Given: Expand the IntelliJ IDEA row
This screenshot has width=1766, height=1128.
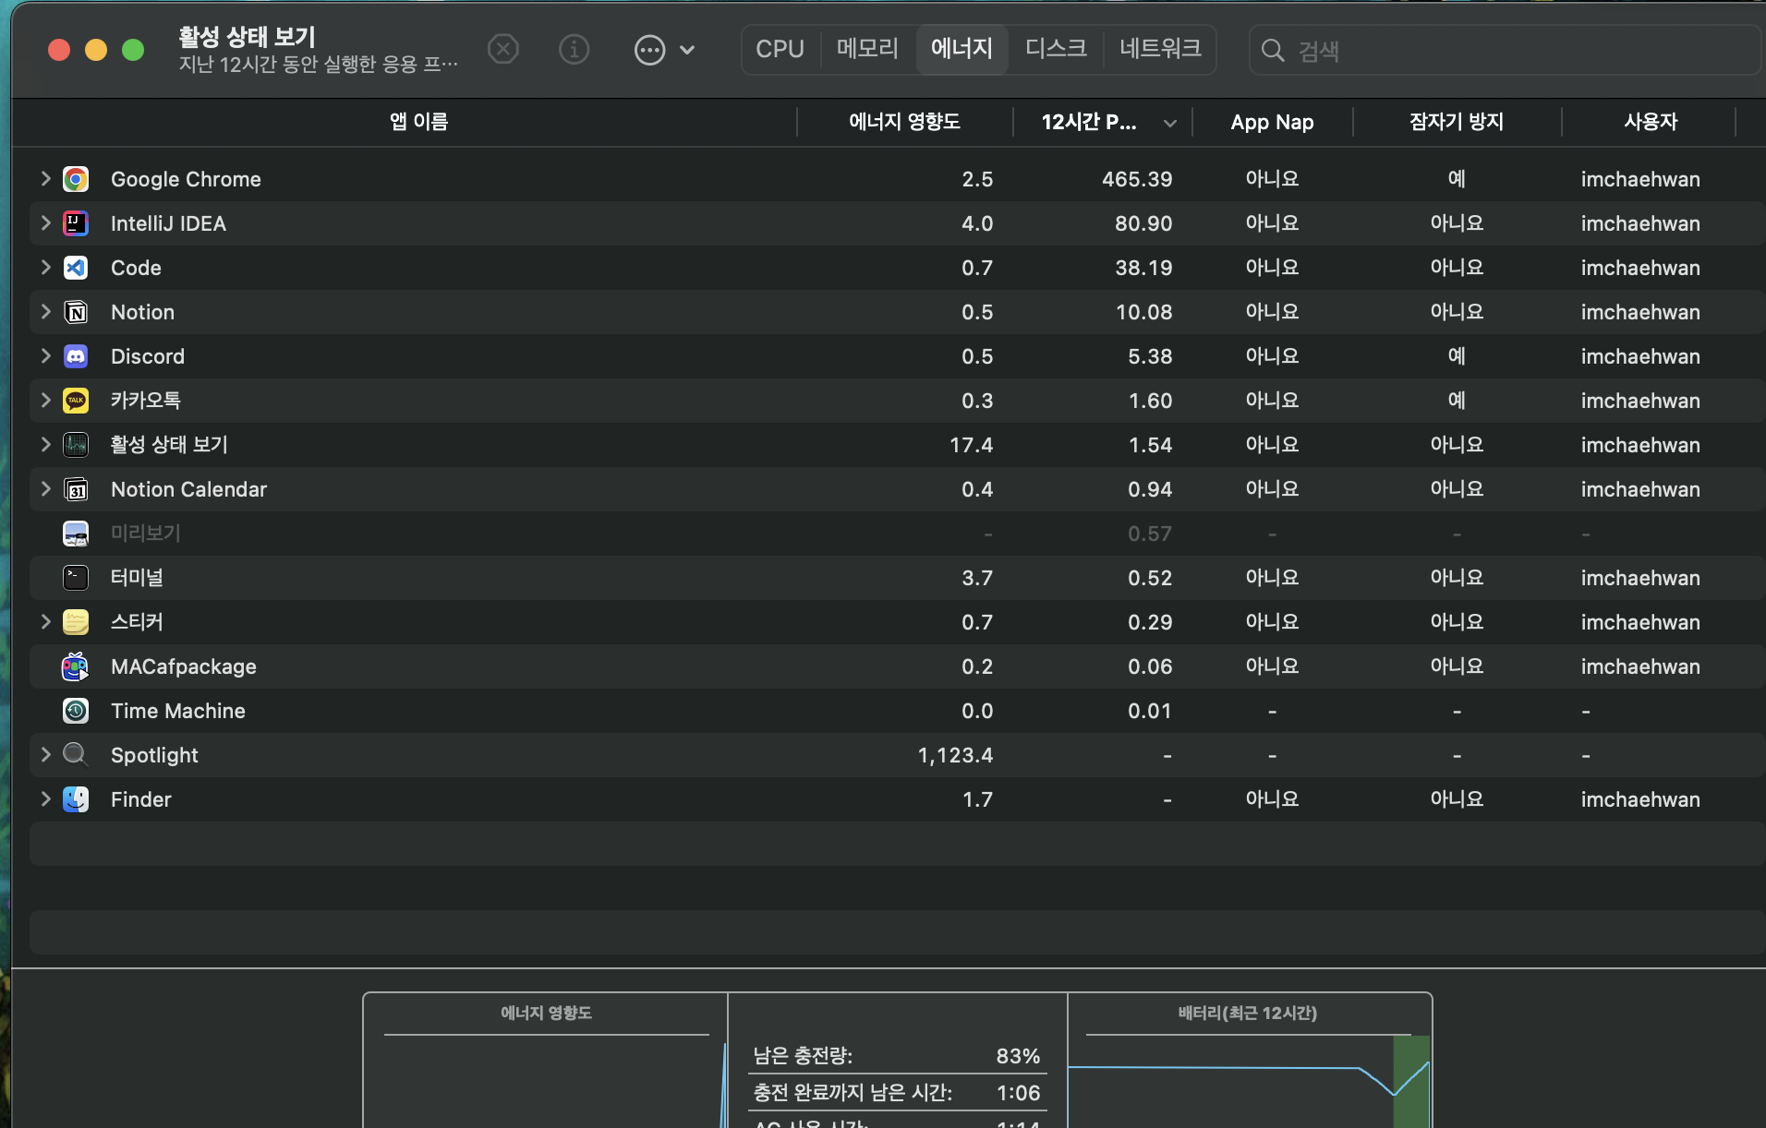Looking at the screenshot, I should (45, 222).
